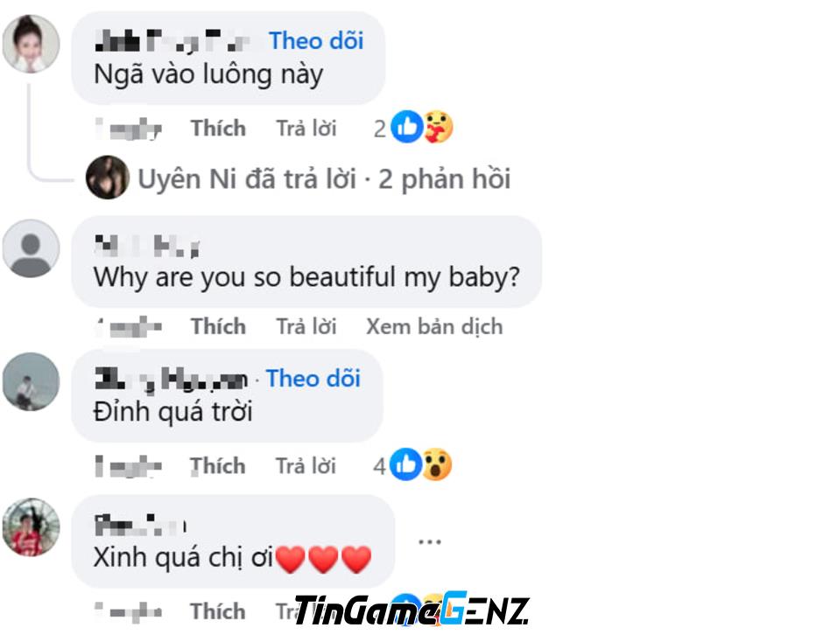This screenshot has width=823, height=635.
Task: Open avatar of 'Ngã vào luông này' commenter
Action: [x=31, y=44]
